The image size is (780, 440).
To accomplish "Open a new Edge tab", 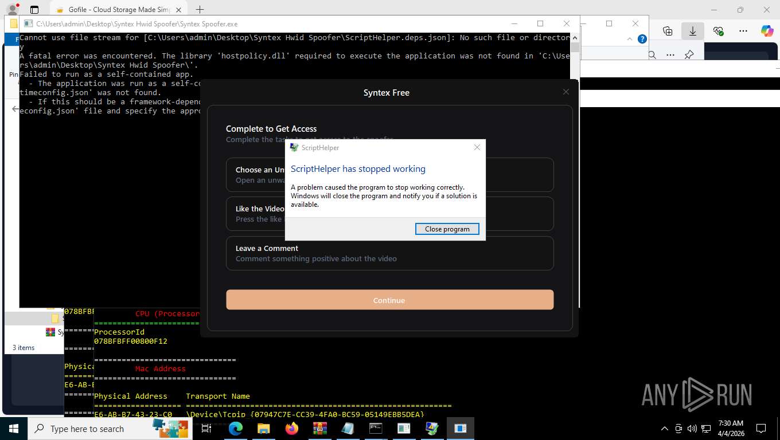I will (200, 10).
